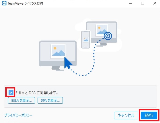Open the プライバシーポリシー link
This screenshot has width=160, height=123.
(x=18, y=115)
